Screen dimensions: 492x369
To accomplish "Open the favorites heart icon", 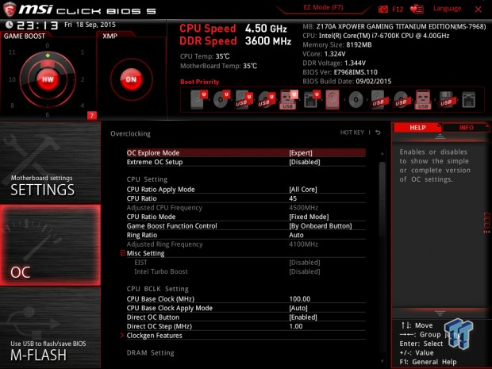I will tap(417, 9).
